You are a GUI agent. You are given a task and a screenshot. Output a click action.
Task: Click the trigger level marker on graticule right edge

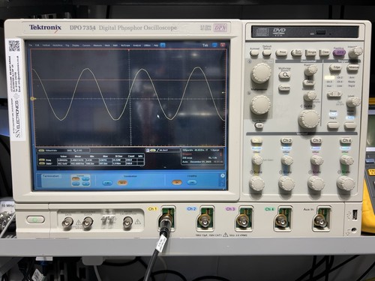click(223, 93)
